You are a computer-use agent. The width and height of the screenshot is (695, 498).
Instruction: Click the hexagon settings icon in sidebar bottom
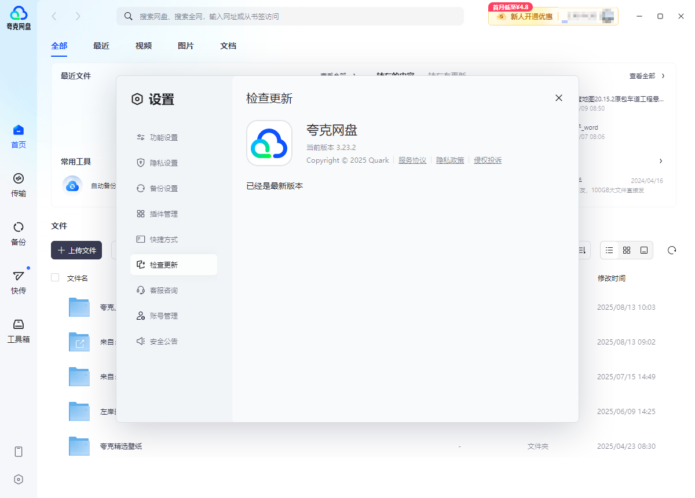pos(19,479)
